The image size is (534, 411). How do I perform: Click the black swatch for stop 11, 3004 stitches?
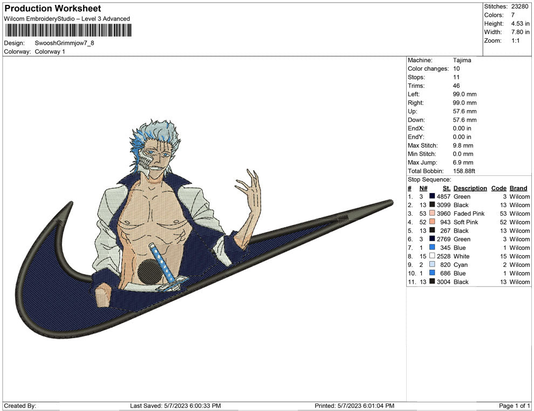(432, 281)
